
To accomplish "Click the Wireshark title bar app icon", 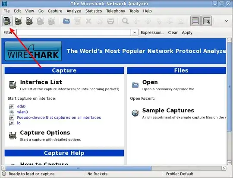I will (x=5, y=3).
